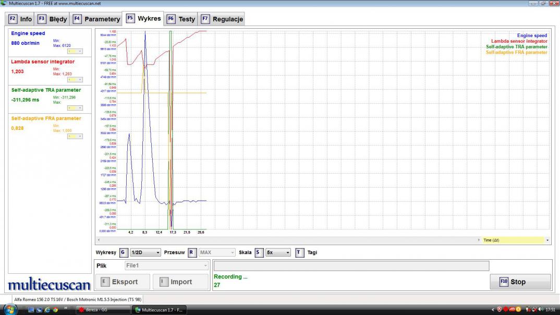This screenshot has width=560, height=315.
Task: Click the Eksport button
Action: [123, 282]
